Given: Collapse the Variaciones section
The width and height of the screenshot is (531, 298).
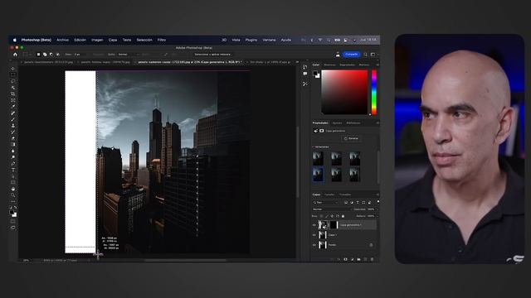Looking at the screenshot, I should (x=313, y=147).
